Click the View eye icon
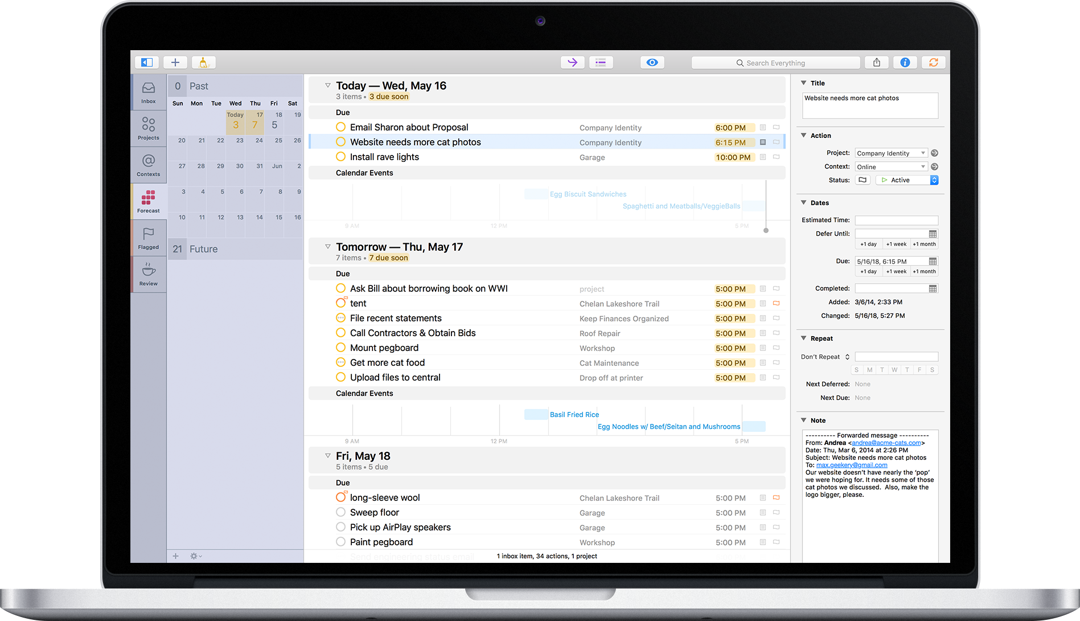Screen dimensions: 1080x621 [652, 63]
